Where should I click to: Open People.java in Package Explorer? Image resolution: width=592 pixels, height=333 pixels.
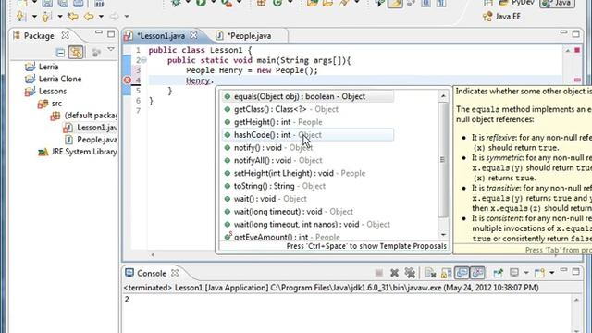click(91, 140)
